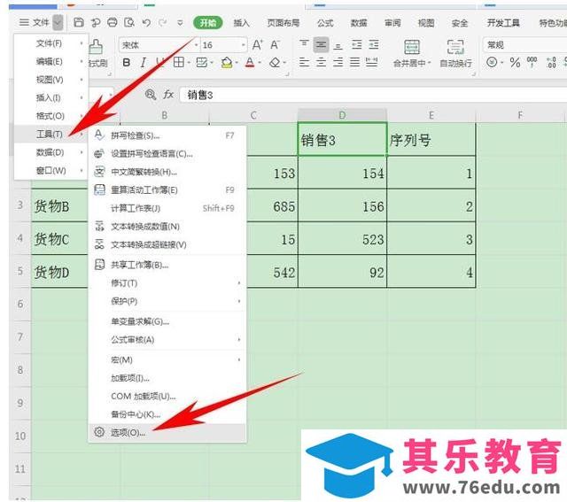Choose 文本转换成数值(N) menu entry
This screenshot has height=502, width=567.
pos(167,227)
